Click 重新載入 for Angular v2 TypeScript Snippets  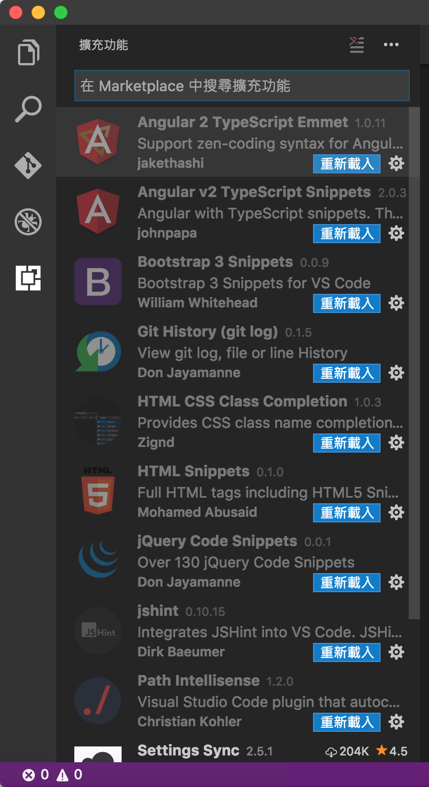pos(347,234)
